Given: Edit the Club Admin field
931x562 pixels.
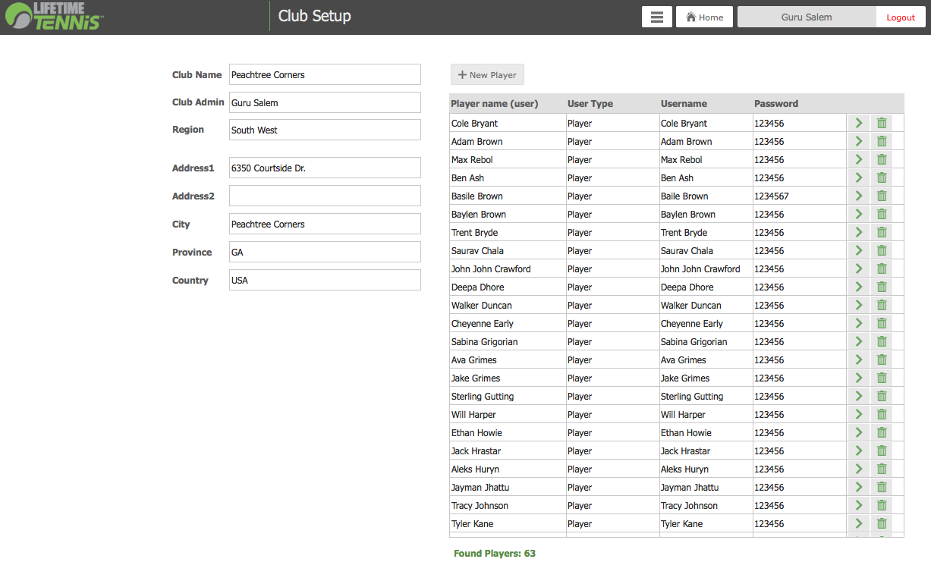Looking at the screenshot, I should (x=325, y=102).
